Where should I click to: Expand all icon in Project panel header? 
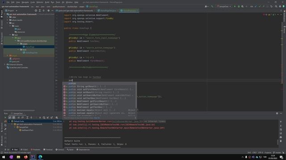(x=40, y=11)
